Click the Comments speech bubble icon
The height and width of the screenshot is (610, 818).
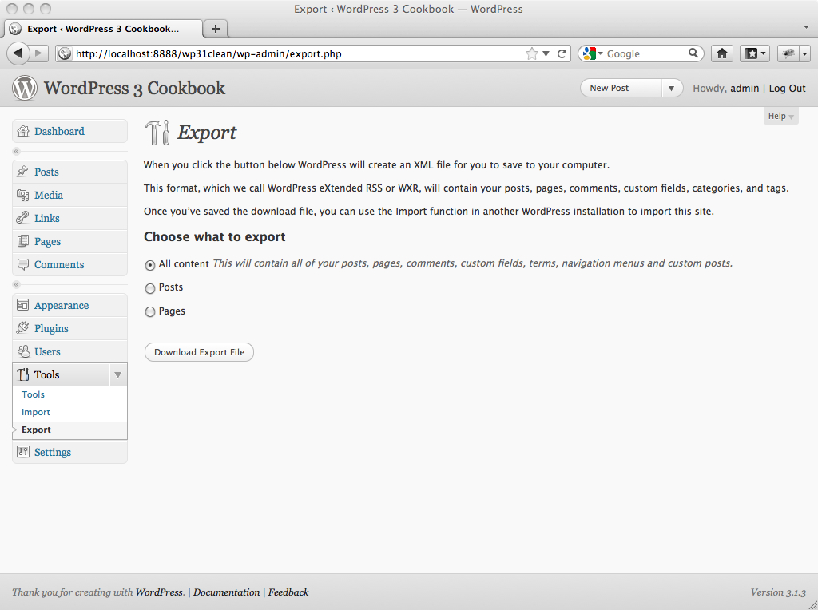point(23,264)
